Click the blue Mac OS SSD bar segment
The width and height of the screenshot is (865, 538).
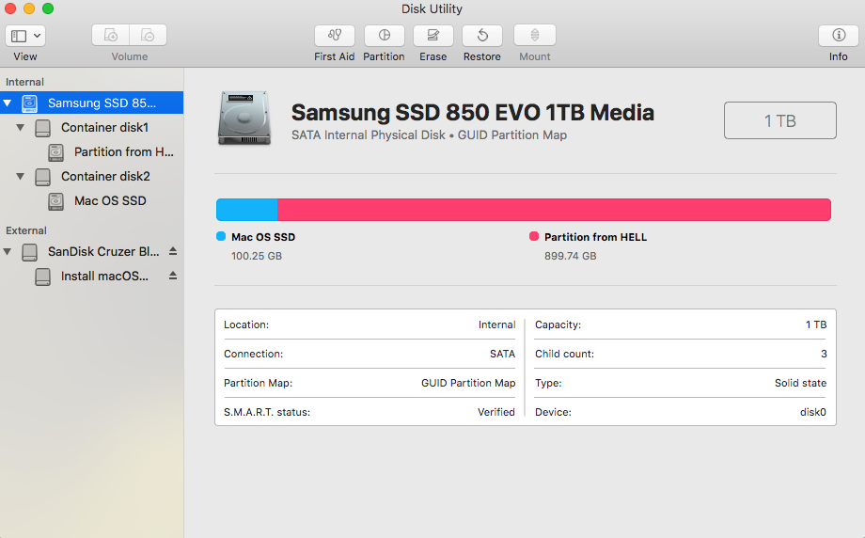tap(246, 210)
